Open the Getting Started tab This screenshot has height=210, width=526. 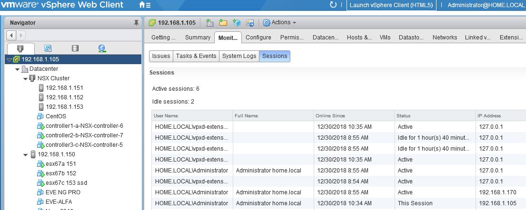pyautogui.click(x=163, y=37)
